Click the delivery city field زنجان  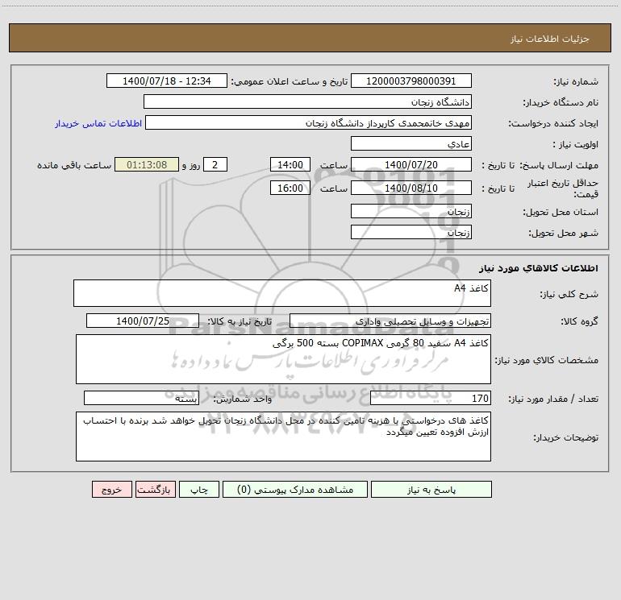coord(411,232)
